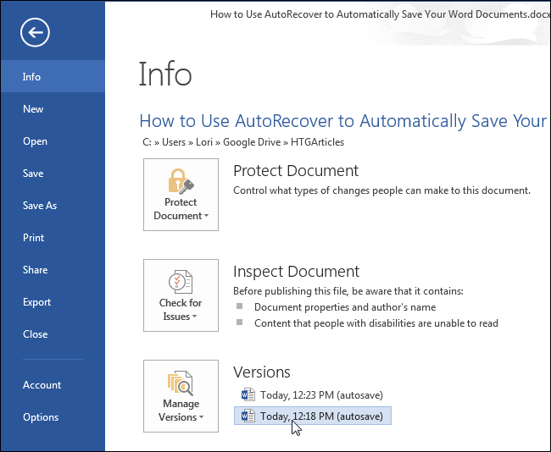Click the Check for Issues checklist icon
551x452 pixels.
point(181,282)
